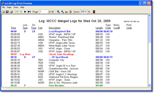154x93 pixels.
Task: Click the '00:05:10' blue break length
Action: coord(108,31)
